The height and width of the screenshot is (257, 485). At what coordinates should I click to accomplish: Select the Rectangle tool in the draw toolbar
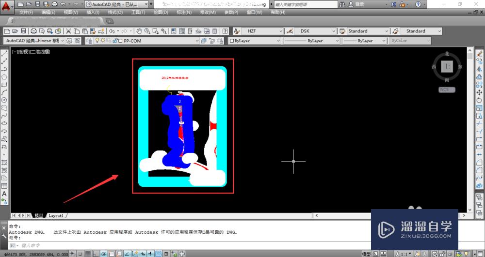point(4,85)
